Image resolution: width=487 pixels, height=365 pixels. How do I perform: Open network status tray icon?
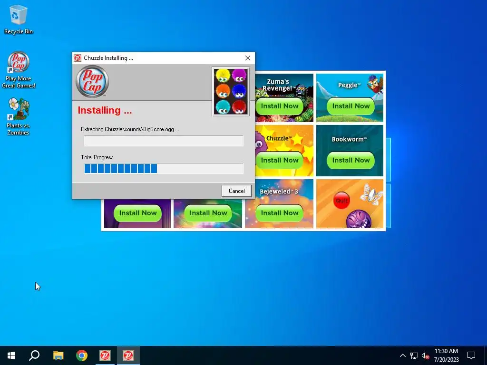tap(414, 355)
